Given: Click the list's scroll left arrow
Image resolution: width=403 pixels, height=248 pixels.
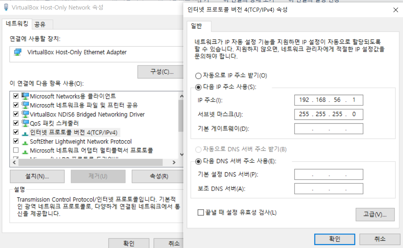Looking at the screenshot, I should tap(14, 162).
